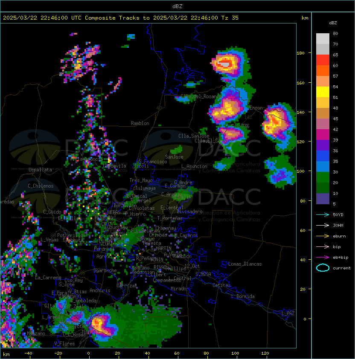Screen dimensions: 355x359
Task: Click the yellow eburn arrow symbol
Action: 323,236
